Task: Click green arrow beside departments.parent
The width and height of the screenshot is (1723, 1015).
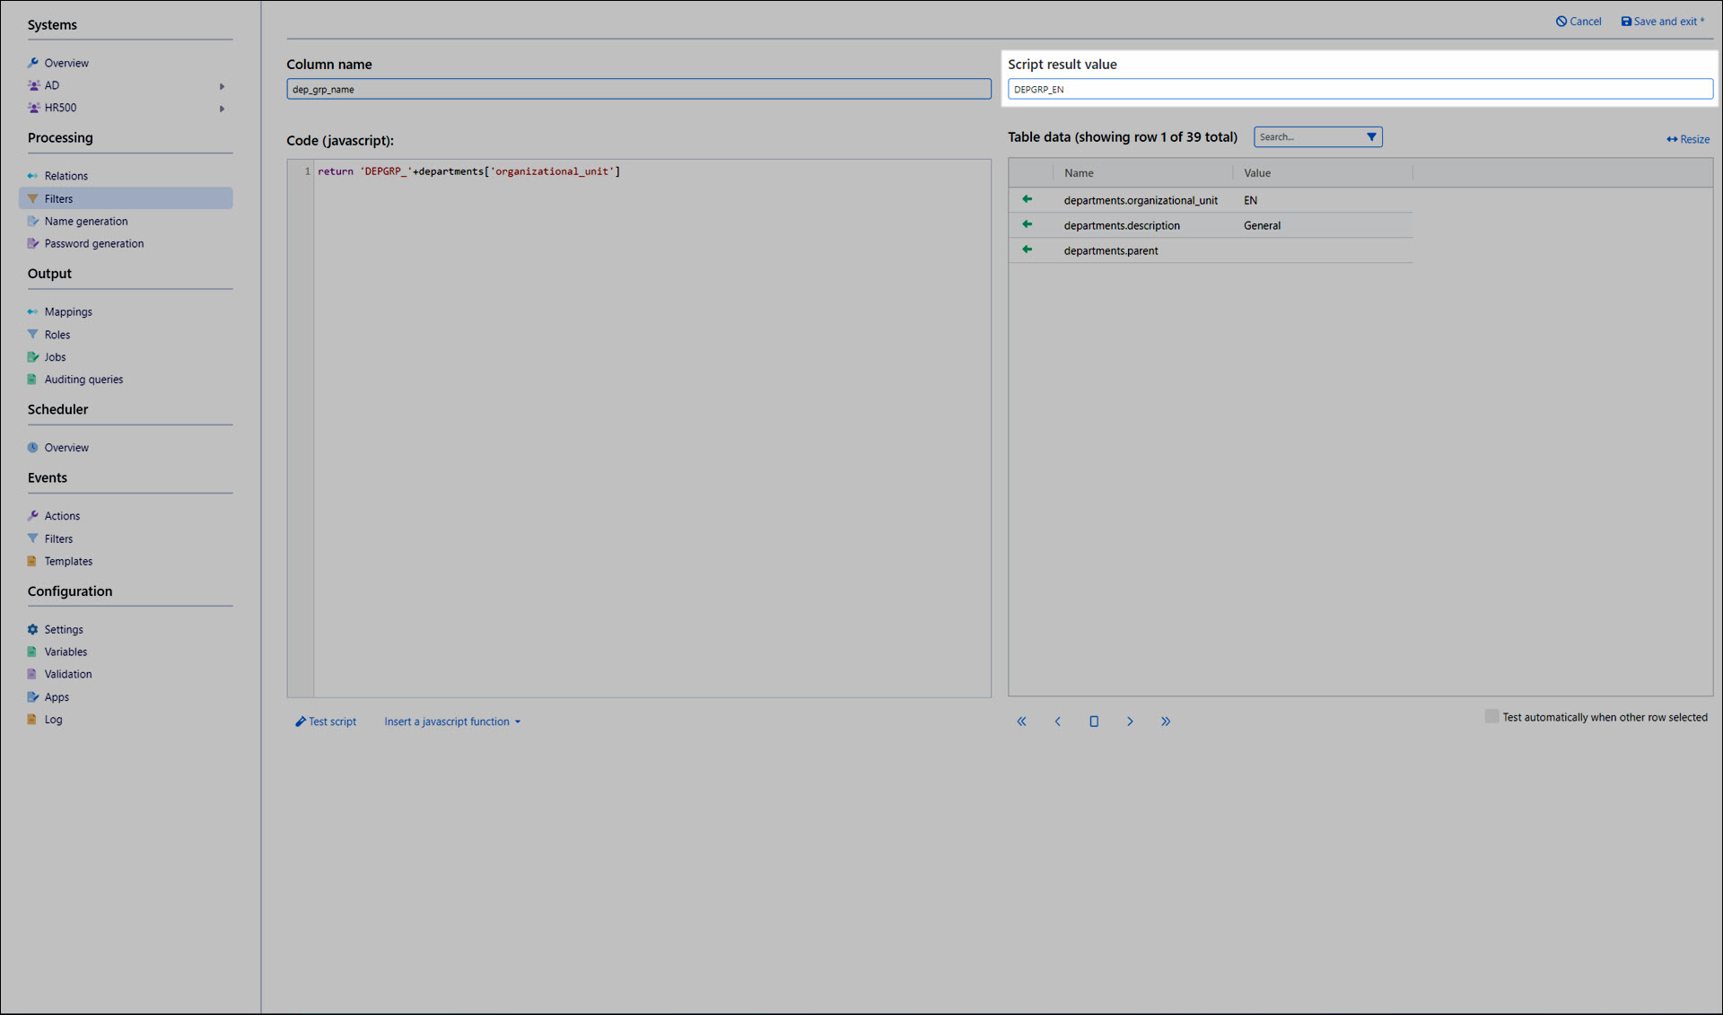Action: pos(1027,249)
